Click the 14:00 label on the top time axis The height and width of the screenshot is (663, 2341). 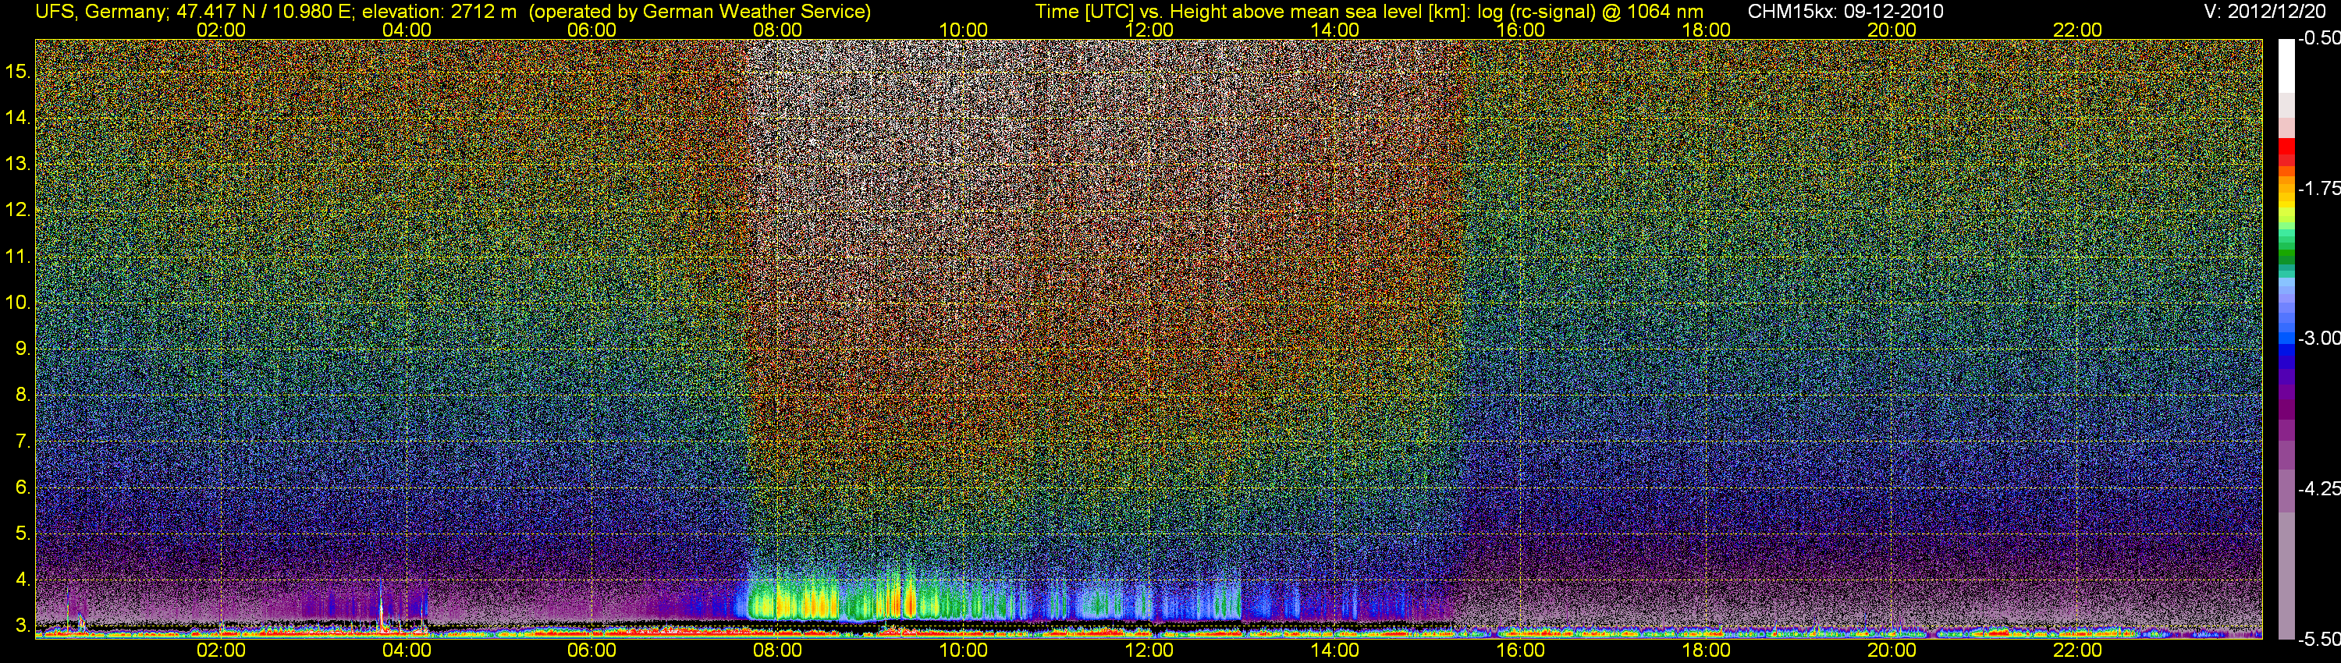[x=1335, y=30]
